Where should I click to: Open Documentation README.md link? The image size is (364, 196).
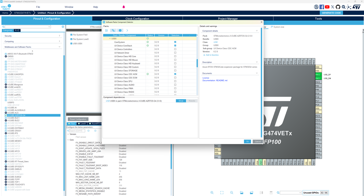(215, 80)
